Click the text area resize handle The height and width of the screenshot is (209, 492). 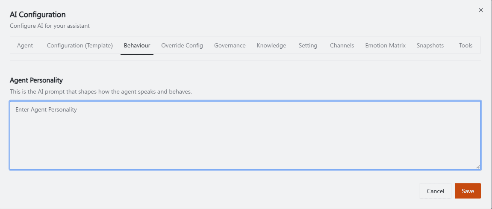point(478,167)
